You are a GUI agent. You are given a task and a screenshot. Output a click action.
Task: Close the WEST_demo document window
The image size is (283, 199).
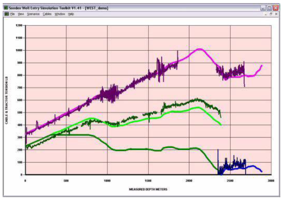pos(276,14)
